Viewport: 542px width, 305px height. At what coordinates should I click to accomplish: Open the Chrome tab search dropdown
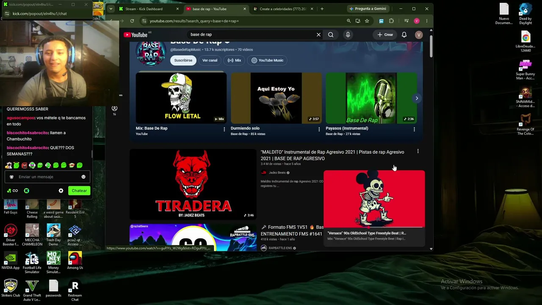click(111, 8)
